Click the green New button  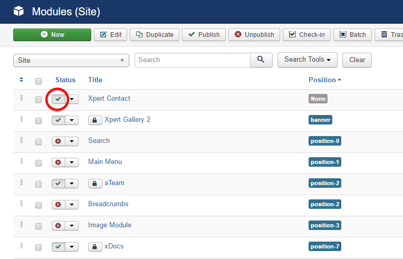click(52, 35)
